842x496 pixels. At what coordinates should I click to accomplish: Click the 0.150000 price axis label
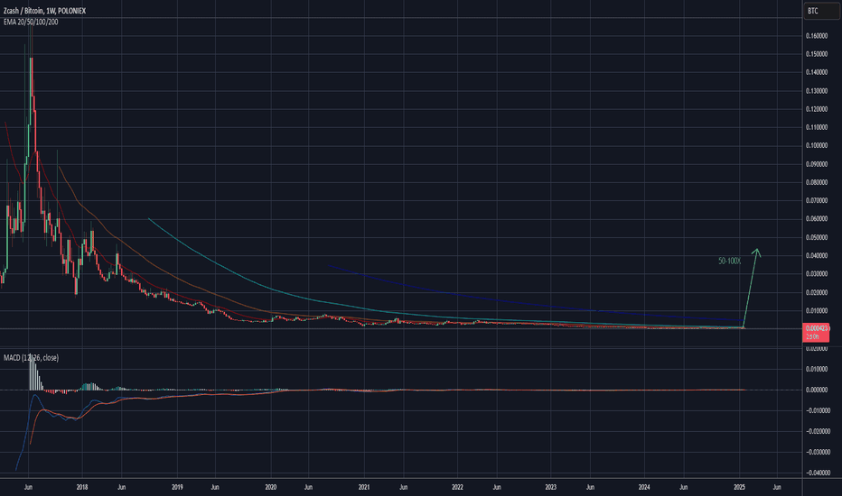click(816, 54)
